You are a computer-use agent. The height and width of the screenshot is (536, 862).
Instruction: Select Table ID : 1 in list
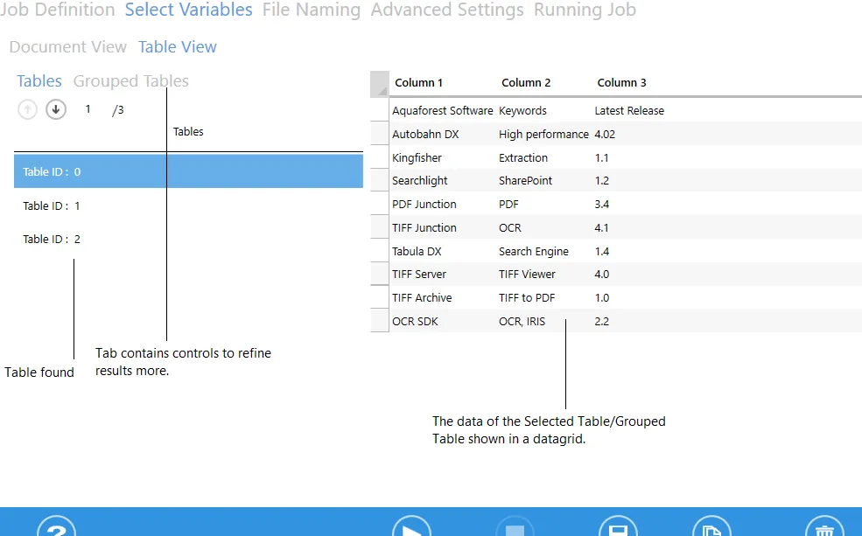52,206
